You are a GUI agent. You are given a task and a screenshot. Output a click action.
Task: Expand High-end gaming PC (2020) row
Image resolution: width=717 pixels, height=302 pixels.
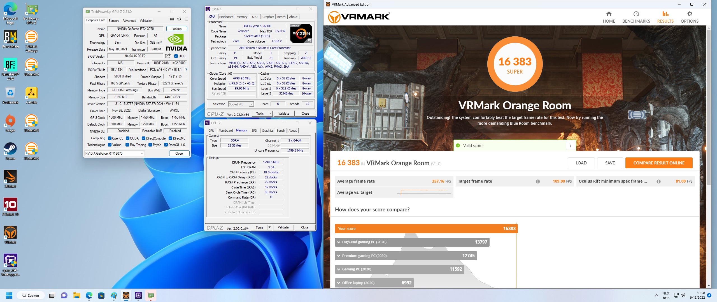412,242
